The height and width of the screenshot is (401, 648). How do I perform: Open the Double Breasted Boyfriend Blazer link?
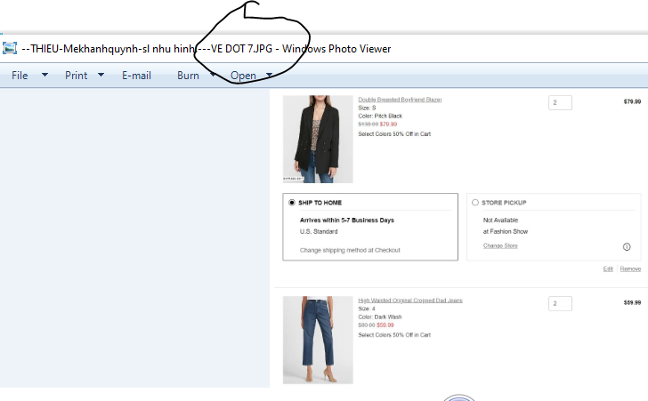coord(400,100)
